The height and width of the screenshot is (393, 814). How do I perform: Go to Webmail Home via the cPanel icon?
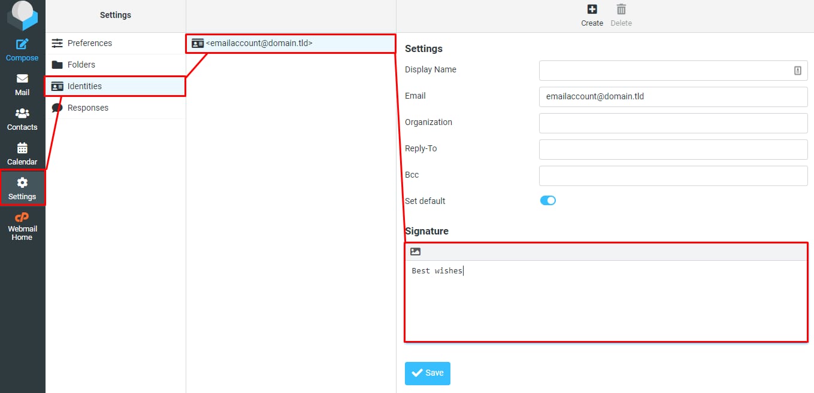[22, 224]
